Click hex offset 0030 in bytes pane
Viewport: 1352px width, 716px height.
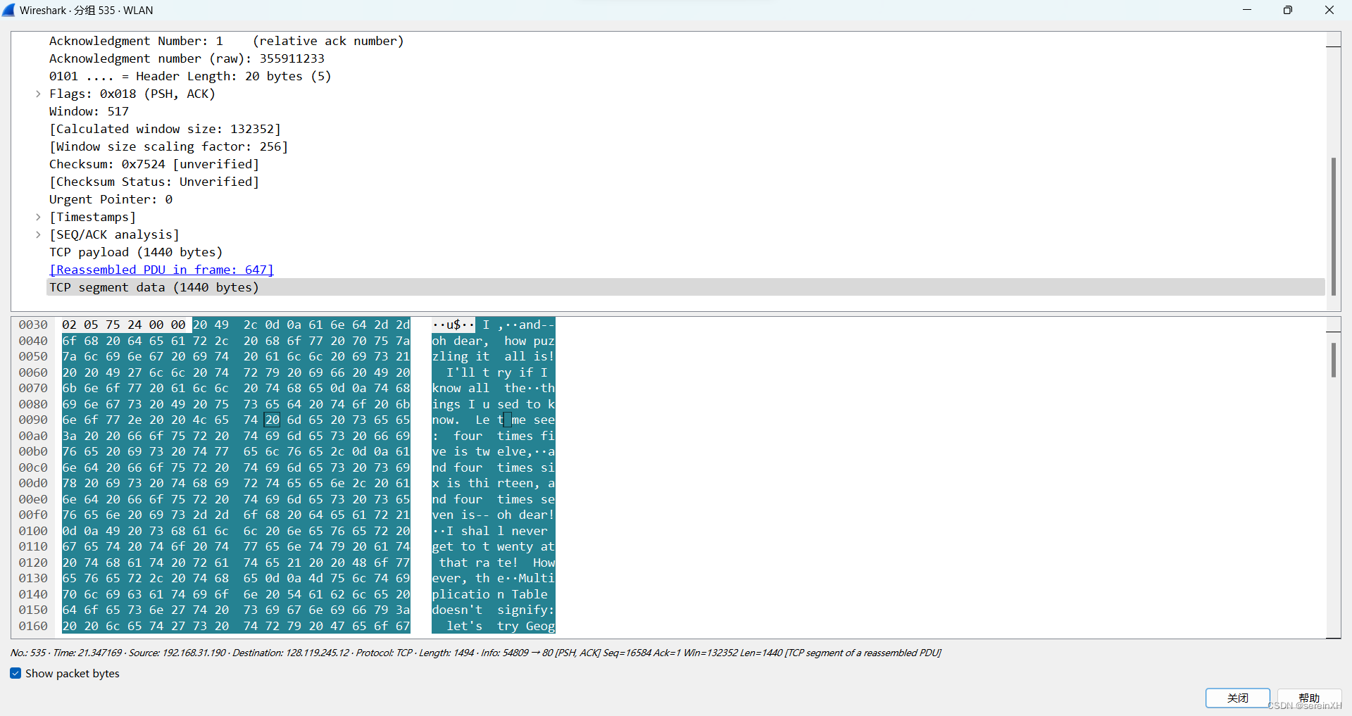(x=33, y=325)
